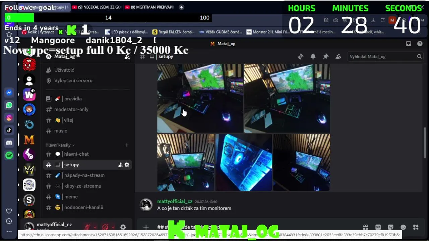This screenshot has width=429, height=241.
Task: Switch to the NEČEKAL JSEM browser tab
Action: pyautogui.click(x=97, y=7)
